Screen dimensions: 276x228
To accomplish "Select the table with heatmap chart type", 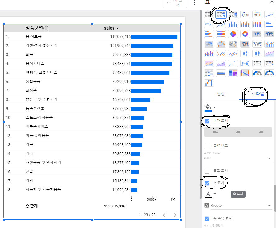I will pyautogui.click(x=234, y=14).
